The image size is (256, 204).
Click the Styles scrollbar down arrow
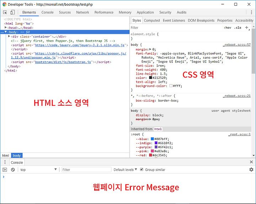tap(254, 155)
